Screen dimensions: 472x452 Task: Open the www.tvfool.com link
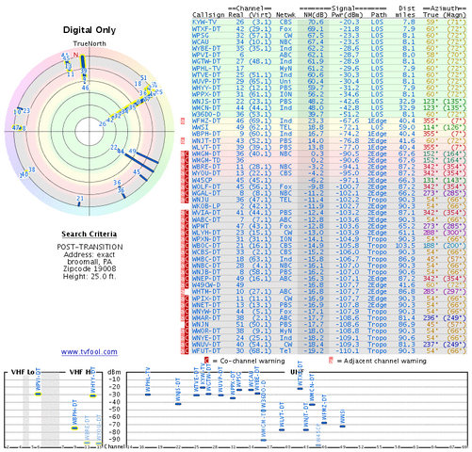(x=90, y=352)
